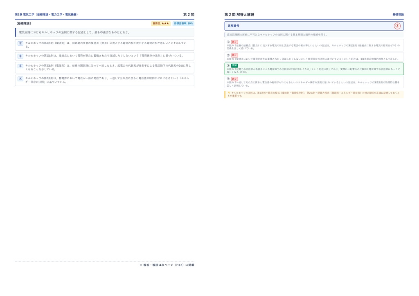This screenshot has width=419, height=296.
Task: Click the 重要度 ★★★ importance badge
Action: 160,23
